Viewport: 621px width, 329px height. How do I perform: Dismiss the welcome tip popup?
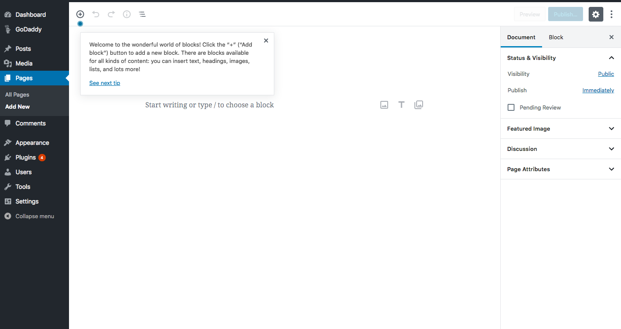coord(266,41)
